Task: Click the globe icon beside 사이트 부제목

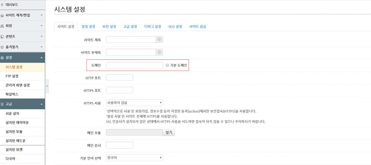Action: [x=159, y=52]
